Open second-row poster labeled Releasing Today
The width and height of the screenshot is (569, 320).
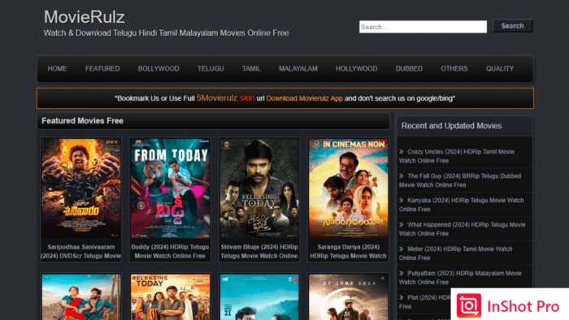pos(170,297)
